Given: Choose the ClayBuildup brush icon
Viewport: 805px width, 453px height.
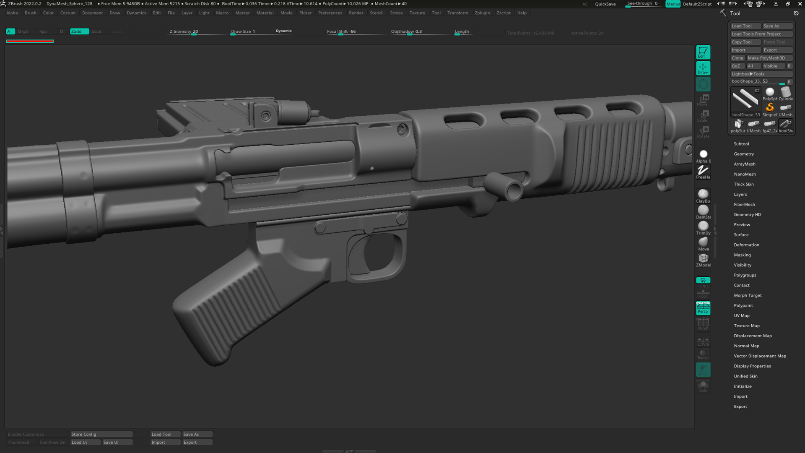Looking at the screenshot, I should coord(703,195).
